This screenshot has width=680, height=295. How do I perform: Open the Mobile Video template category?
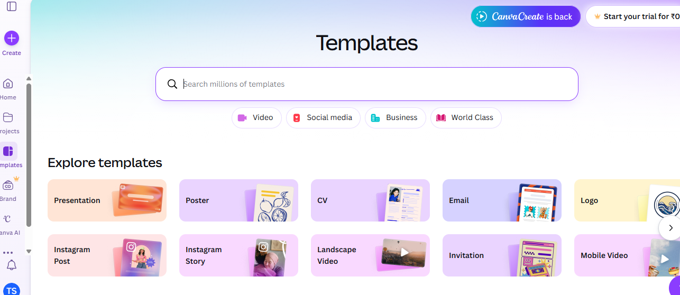click(x=627, y=255)
